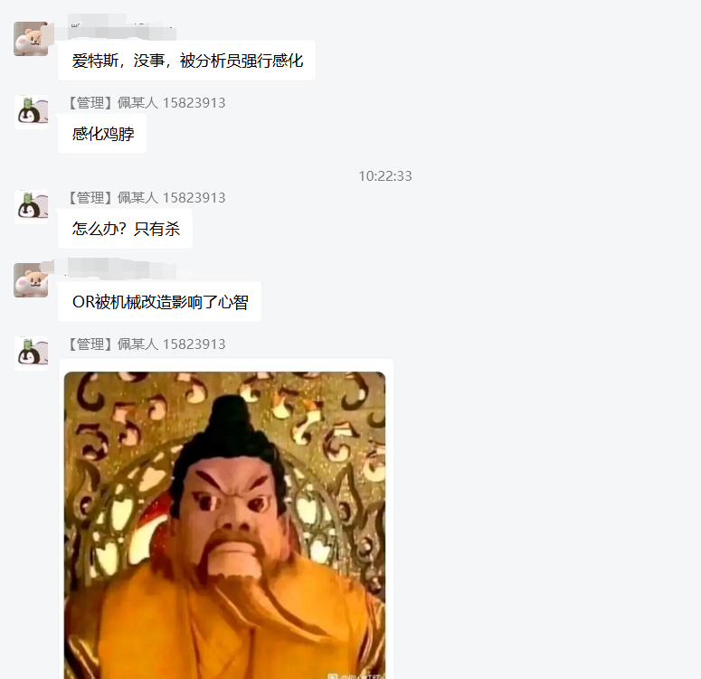Select the 'OR被机械改造影响了心智' message bubble
The height and width of the screenshot is (679, 701).
pyautogui.click(x=159, y=302)
